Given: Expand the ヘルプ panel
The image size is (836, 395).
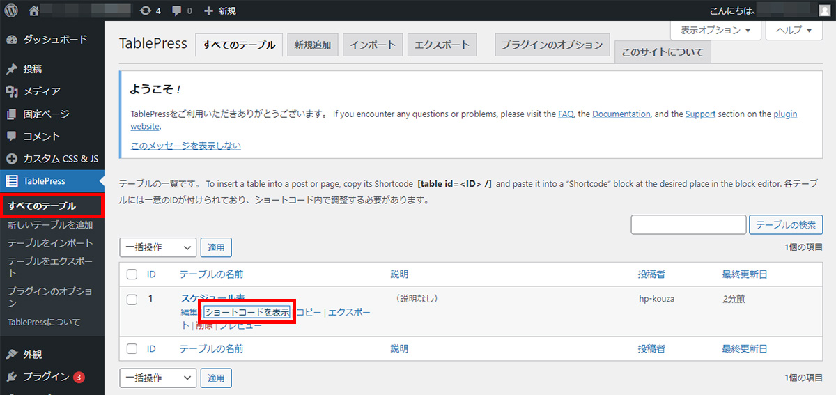Looking at the screenshot, I should point(794,31).
